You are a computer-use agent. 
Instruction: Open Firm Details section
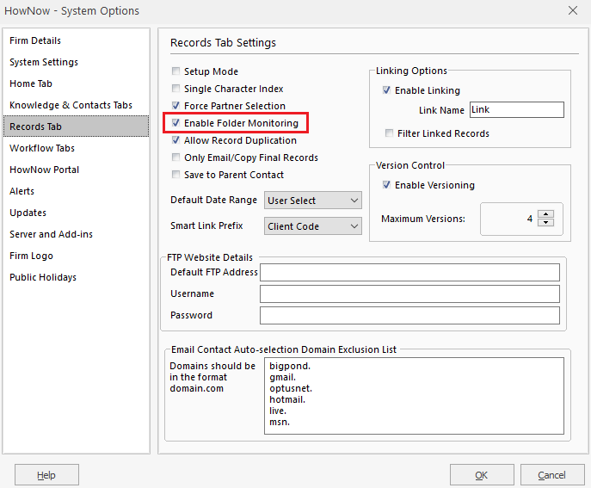click(77, 40)
